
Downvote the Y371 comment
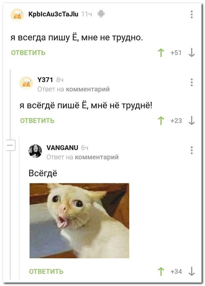tap(192, 121)
